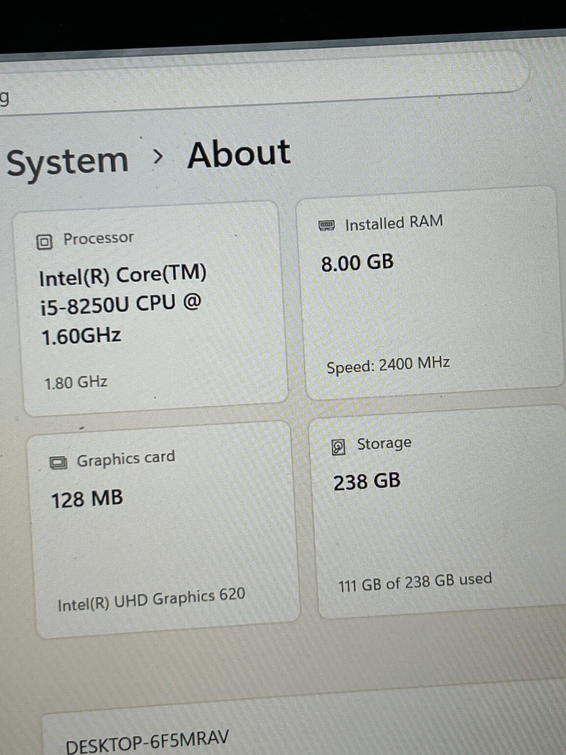This screenshot has width=566, height=755.
Task: Click the Graphics card icon
Action: coord(58,462)
